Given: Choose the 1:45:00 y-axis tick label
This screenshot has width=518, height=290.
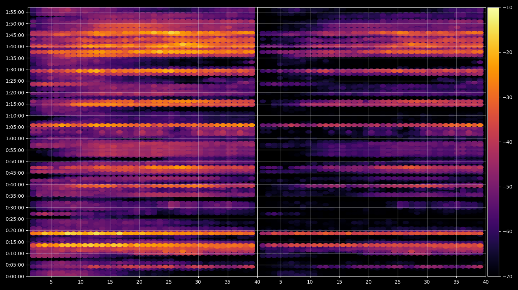Looking at the screenshot, I should click(15, 35).
